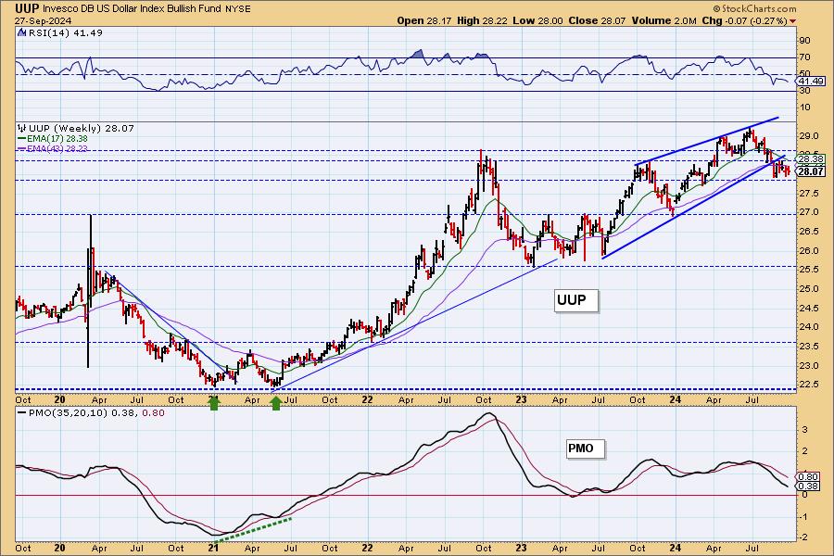Image resolution: width=834 pixels, height=556 pixels.
Task: Click the 0.80 PMO signal value tag
Action: [809, 476]
